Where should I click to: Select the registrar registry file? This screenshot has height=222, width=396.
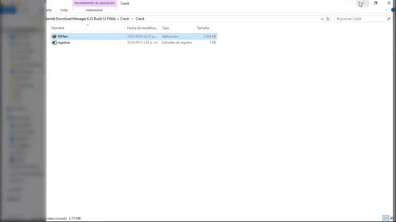click(134, 43)
